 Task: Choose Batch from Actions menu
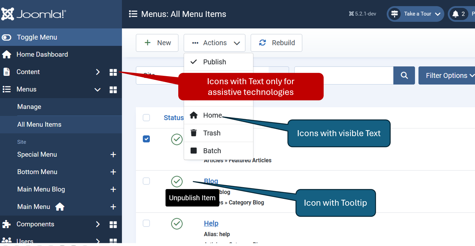[x=218, y=151]
